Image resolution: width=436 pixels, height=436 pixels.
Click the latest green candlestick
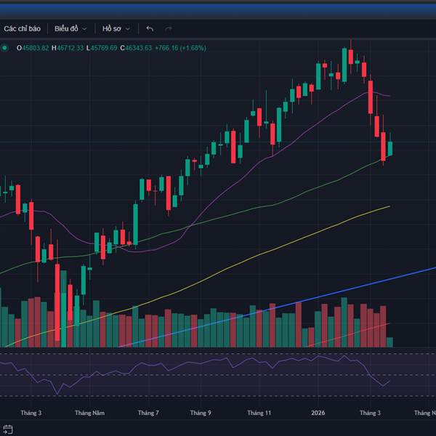[390, 148]
